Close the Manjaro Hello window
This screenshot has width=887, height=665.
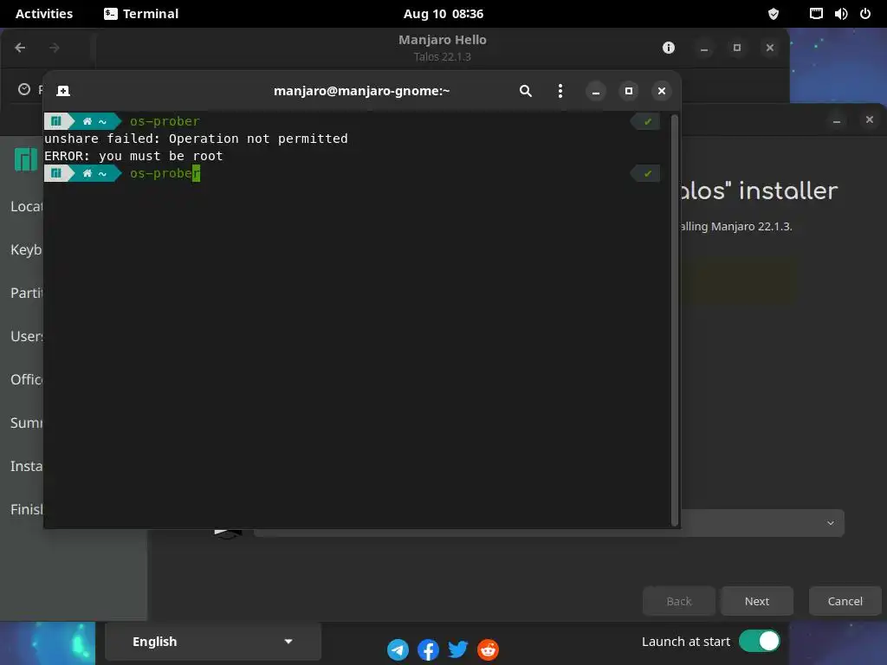[770, 48]
